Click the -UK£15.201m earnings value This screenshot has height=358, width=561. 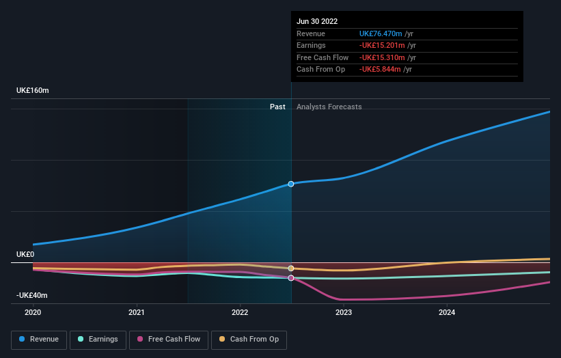(x=382, y=45)
